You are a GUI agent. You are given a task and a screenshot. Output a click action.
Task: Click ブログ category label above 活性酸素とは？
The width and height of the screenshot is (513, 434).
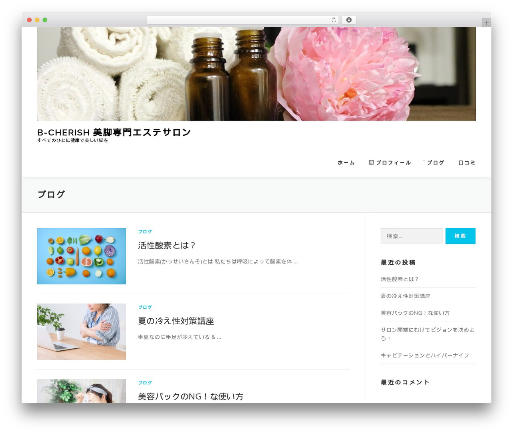(145, 232)
